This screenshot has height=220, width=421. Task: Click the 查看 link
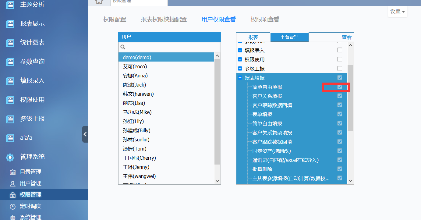(x=347, y=37)
